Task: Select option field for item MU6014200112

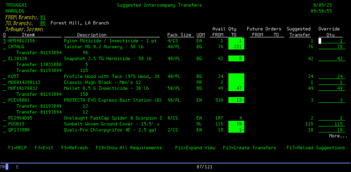Action: 4,82
